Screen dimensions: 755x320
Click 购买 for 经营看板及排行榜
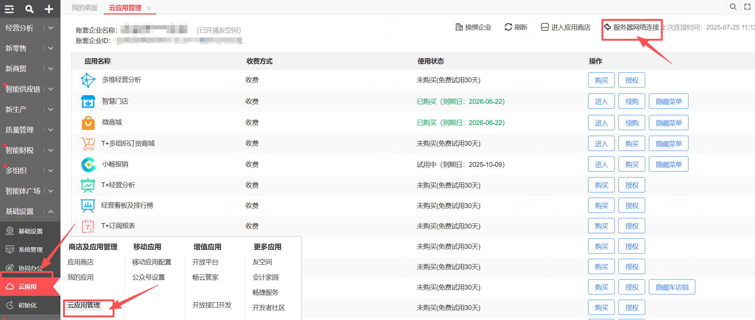click(x=601, y=205)
